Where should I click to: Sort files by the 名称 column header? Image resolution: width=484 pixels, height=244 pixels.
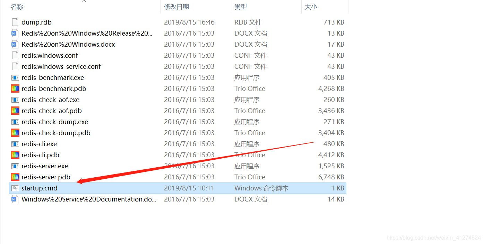(17, 7)
